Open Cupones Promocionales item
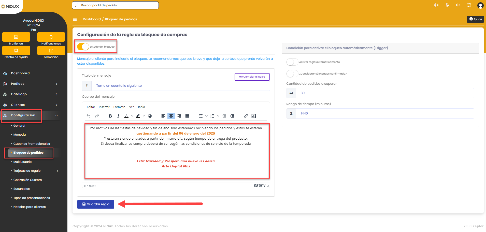The height and width of the screenshot is (232, 486). [32, 144]
